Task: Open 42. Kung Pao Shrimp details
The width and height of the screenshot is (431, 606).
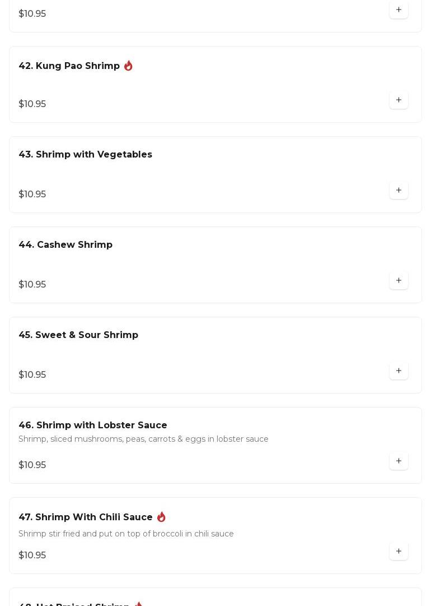Action: (69, 66)
